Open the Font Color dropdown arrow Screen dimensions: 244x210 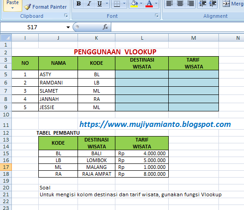pos(156,4)
